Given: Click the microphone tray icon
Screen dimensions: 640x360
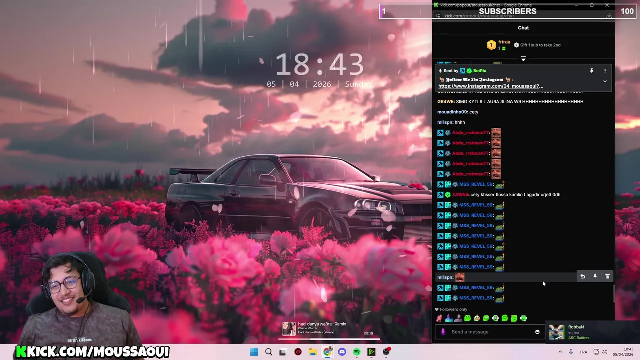Looking at the screenshot, I should 571,352.
